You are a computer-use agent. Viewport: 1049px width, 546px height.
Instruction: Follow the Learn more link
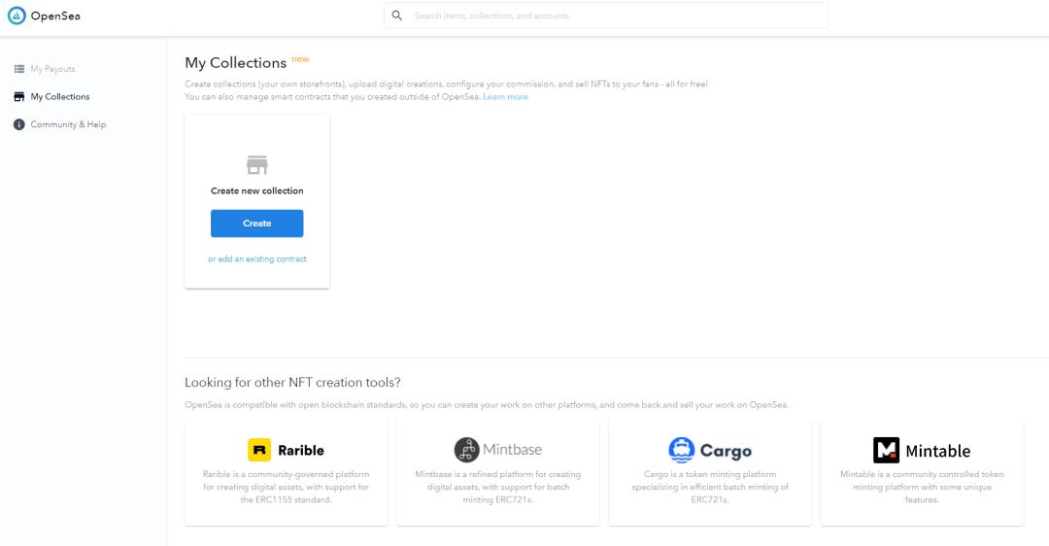[505, 97]
